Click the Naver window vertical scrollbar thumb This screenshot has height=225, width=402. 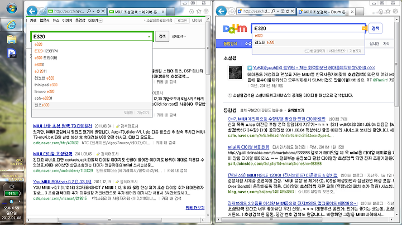click(208, 48)
